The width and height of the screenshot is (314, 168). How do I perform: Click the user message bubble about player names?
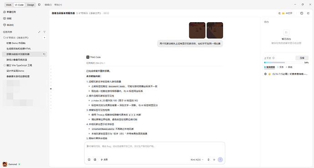pos(190,44)
